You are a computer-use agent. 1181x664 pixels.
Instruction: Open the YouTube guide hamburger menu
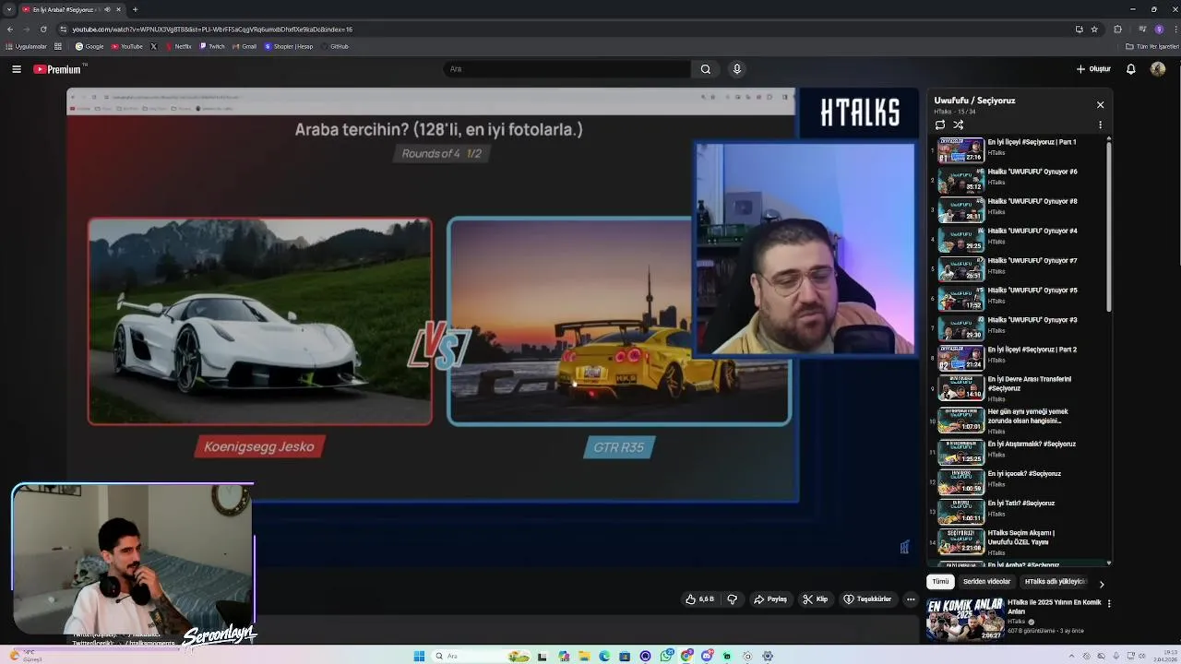coord(17,69)
